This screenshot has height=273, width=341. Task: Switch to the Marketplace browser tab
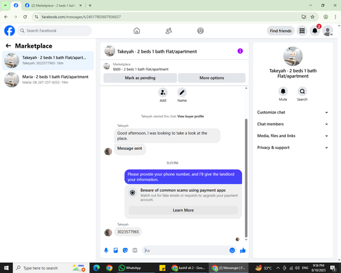53,5
